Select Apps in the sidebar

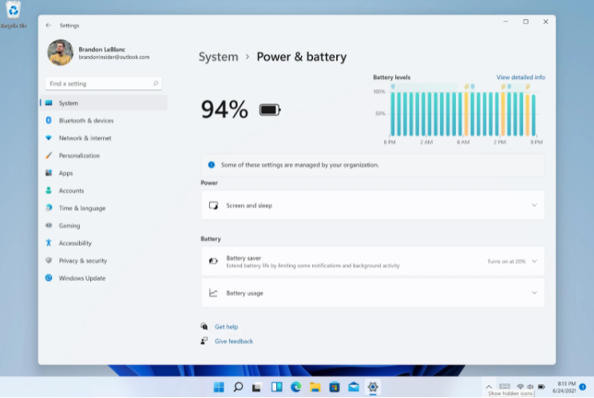[104, 173]
